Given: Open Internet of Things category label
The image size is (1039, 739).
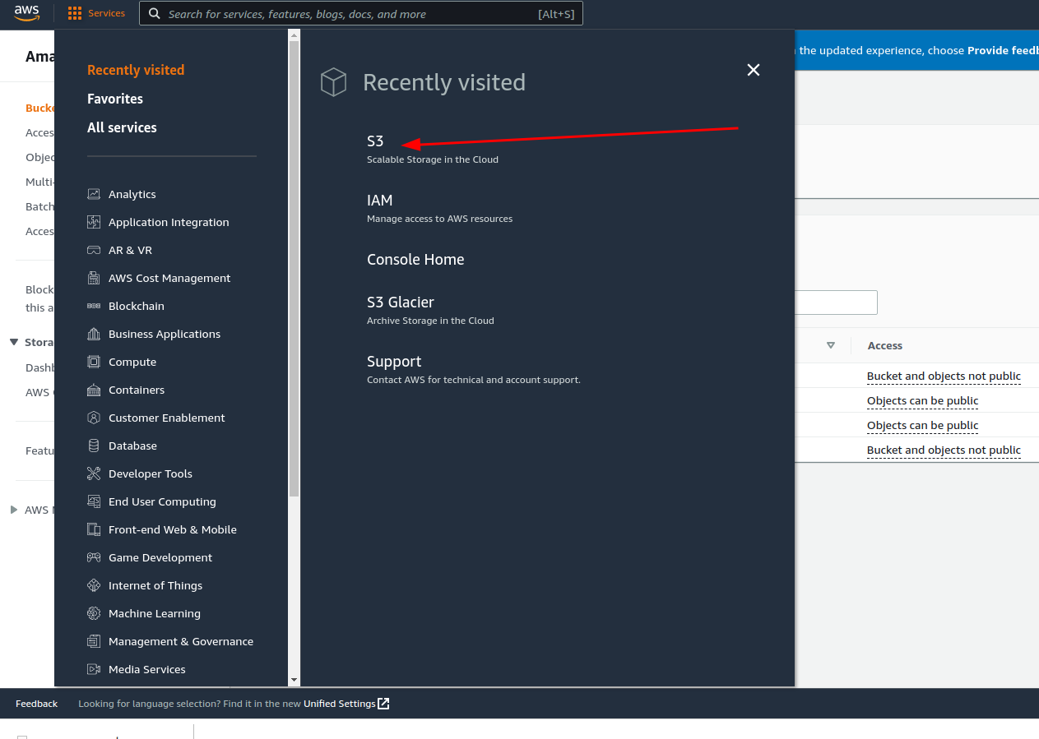Looking at the screenshot, I should (x=155, y=585).
